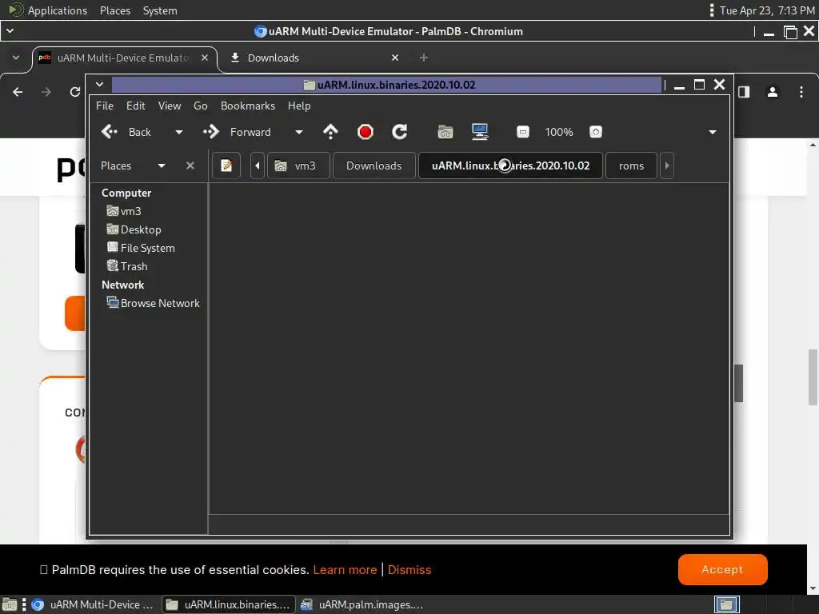Toggle Chromium side panel icon

(x=744, y=92)
